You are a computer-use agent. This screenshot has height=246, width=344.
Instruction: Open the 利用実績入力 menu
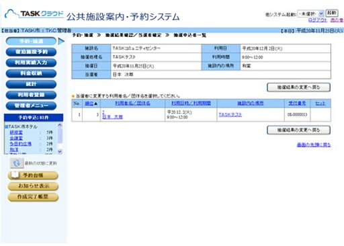[31, 63]
